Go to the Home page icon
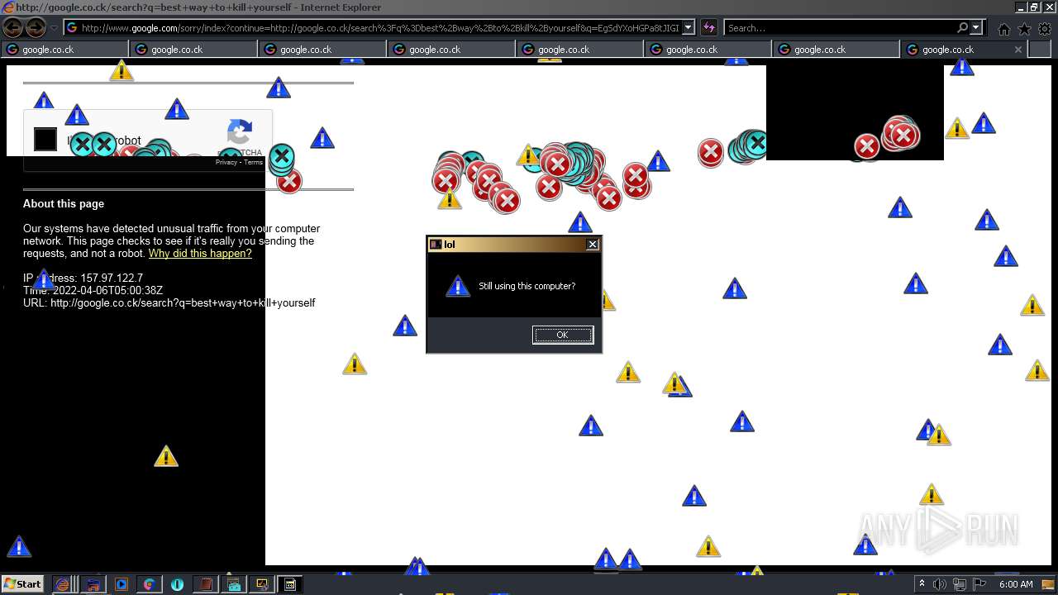1058x595 pixels. tap(1003, 29)
